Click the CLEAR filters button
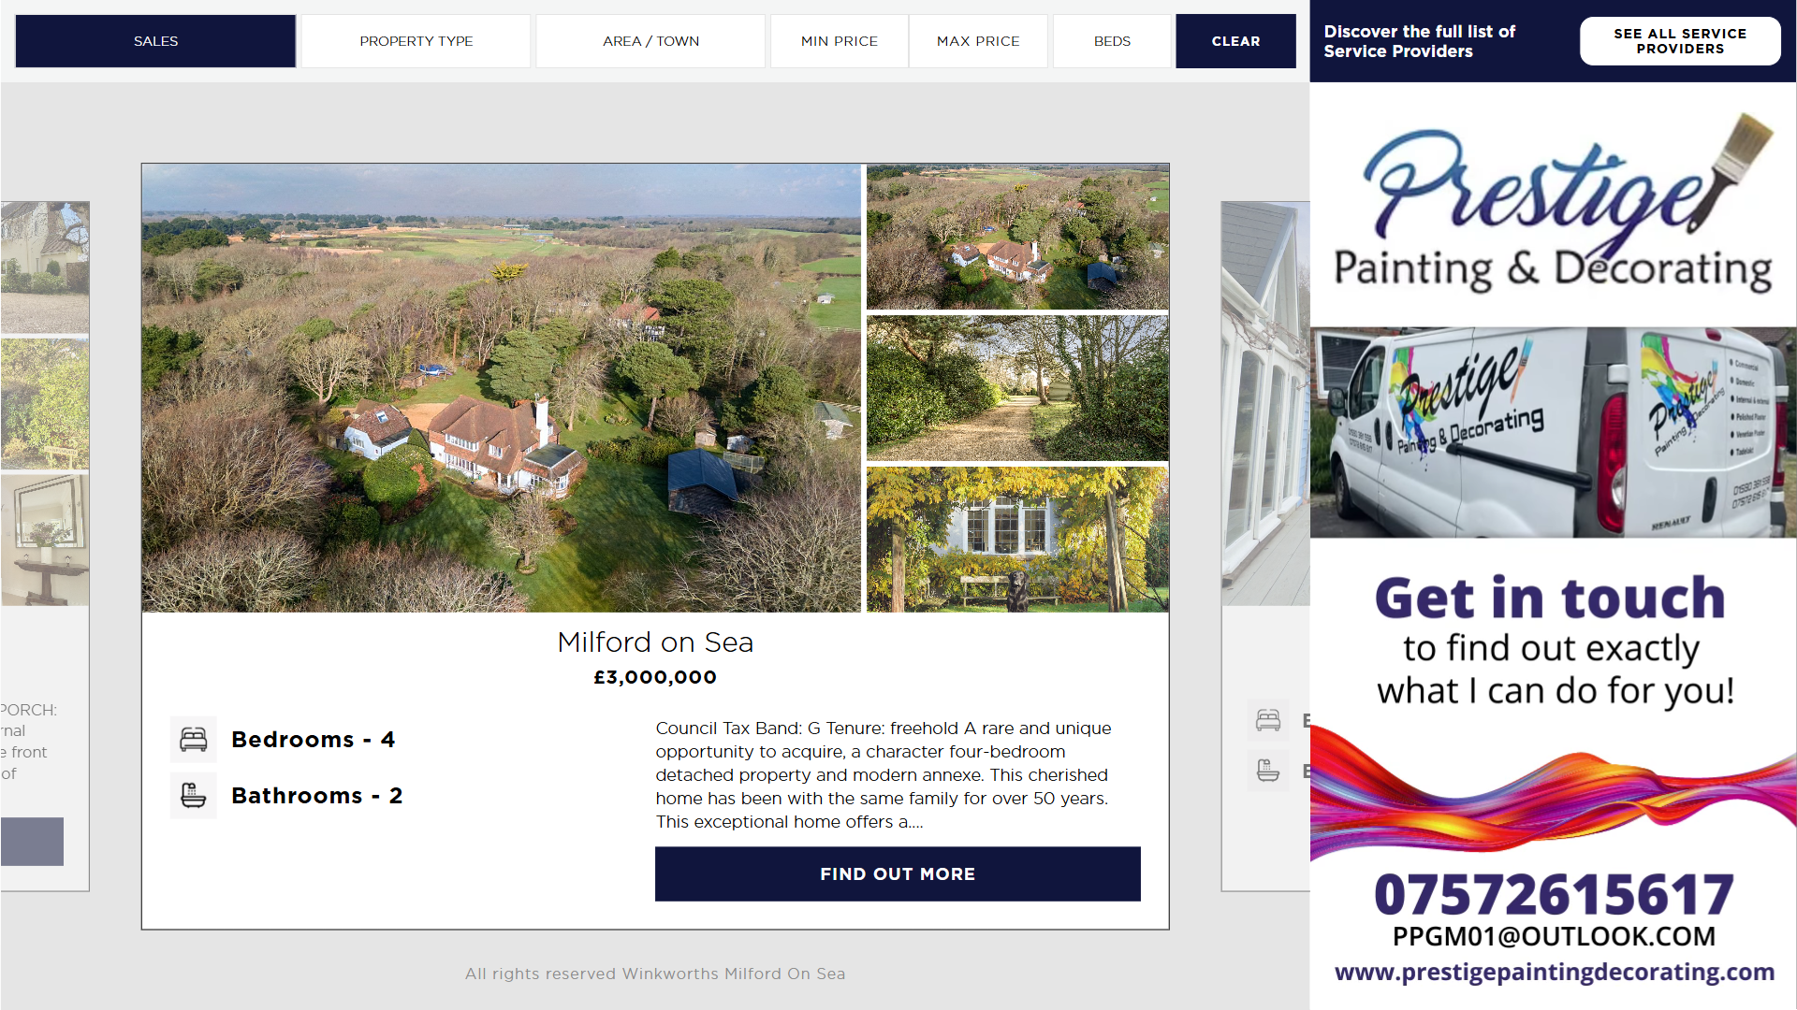This screenshot has width=1797, height=1010. (1235, 41)
